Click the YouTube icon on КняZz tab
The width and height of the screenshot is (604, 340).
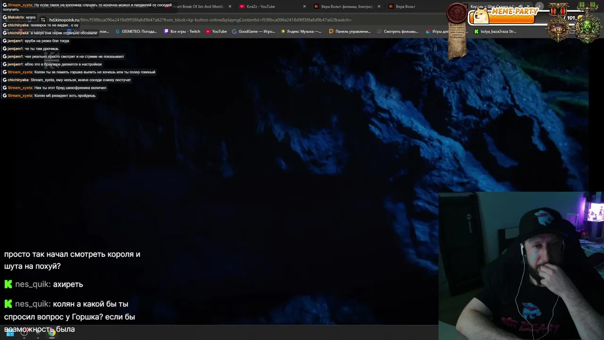tap(242, 7)
